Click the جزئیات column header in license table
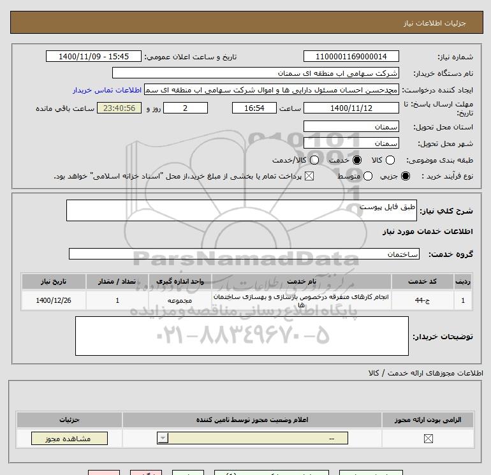 pos(70,420)
